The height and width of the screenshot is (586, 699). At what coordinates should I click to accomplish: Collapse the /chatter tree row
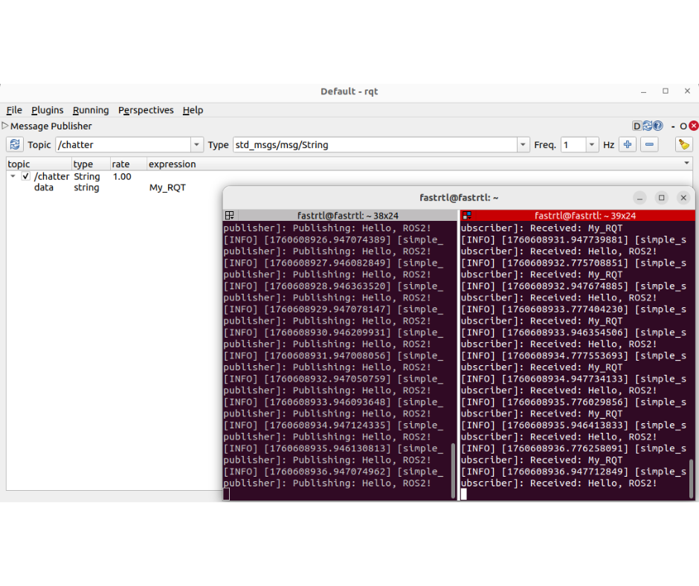point(13,177)
